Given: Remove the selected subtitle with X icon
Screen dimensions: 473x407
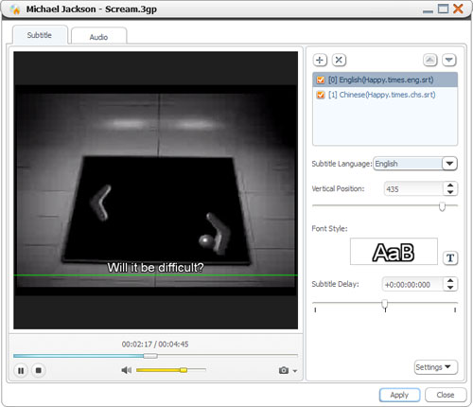Looking at the screenshot, I should point(339,60).
